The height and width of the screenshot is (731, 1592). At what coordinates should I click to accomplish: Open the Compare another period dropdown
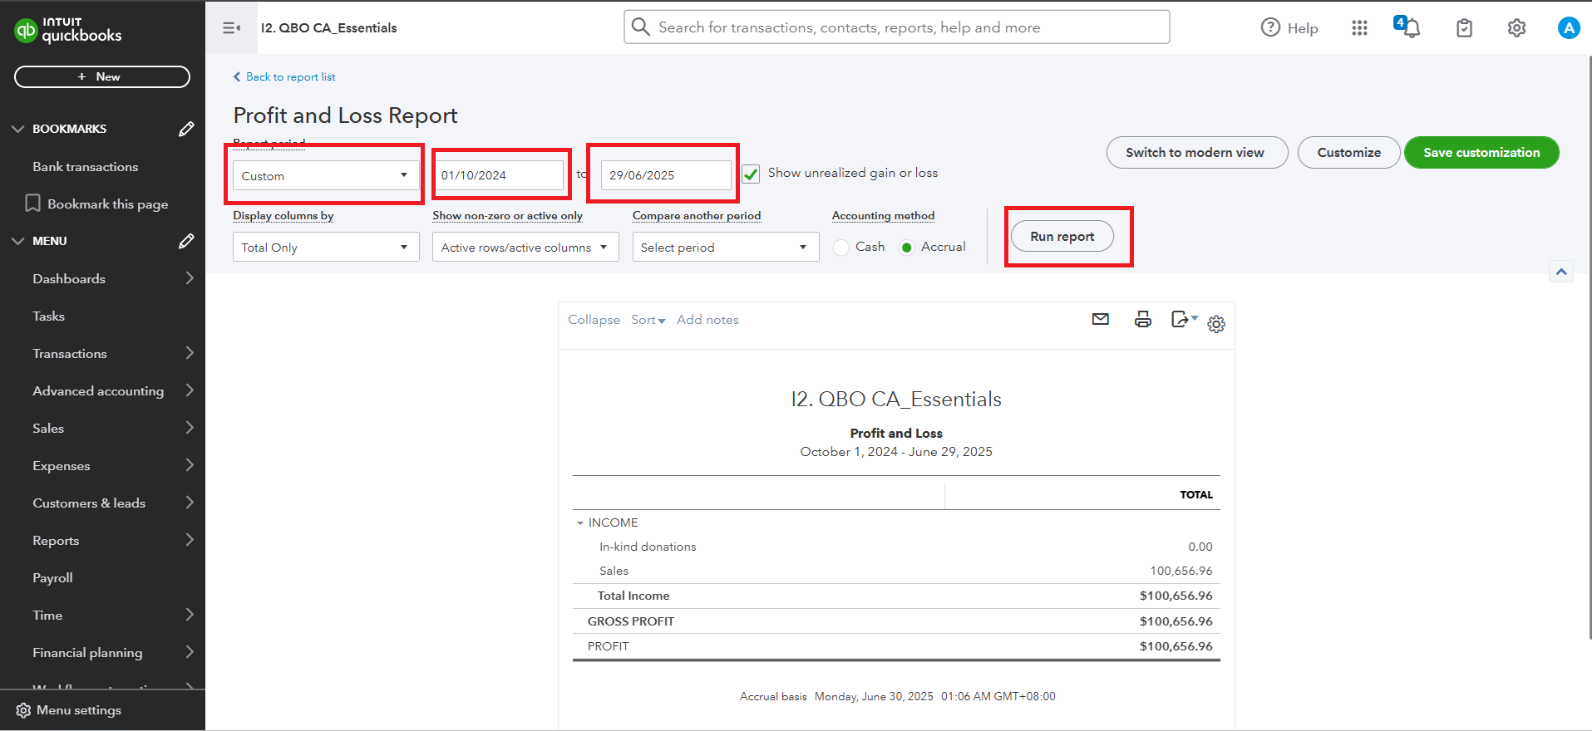(x=726, y=247)
